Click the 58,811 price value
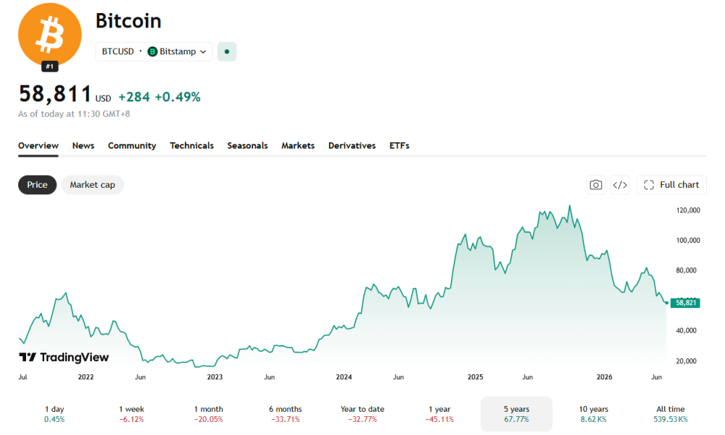This screenshot has width=725, height=435. point(55,94)
